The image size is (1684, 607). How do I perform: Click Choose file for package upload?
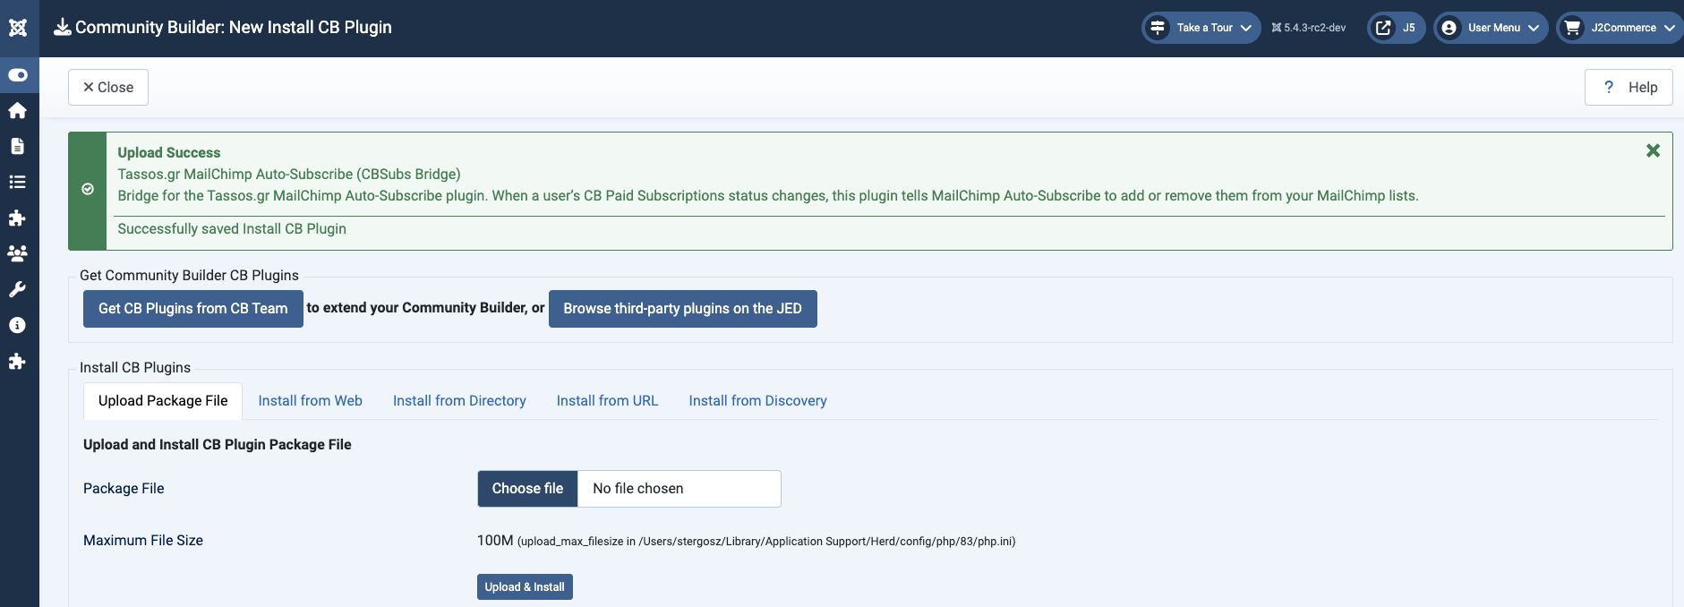point(527,488)
